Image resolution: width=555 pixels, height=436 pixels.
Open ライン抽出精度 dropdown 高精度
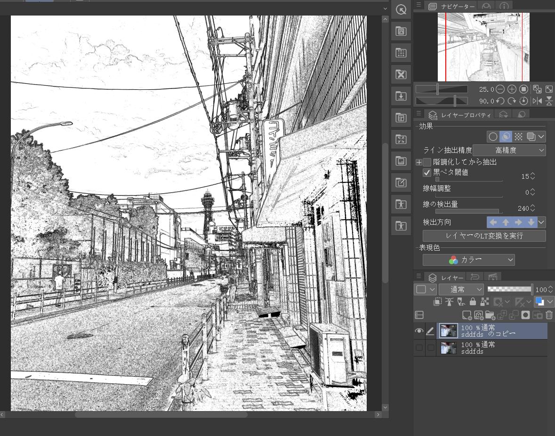pos(509,151)
